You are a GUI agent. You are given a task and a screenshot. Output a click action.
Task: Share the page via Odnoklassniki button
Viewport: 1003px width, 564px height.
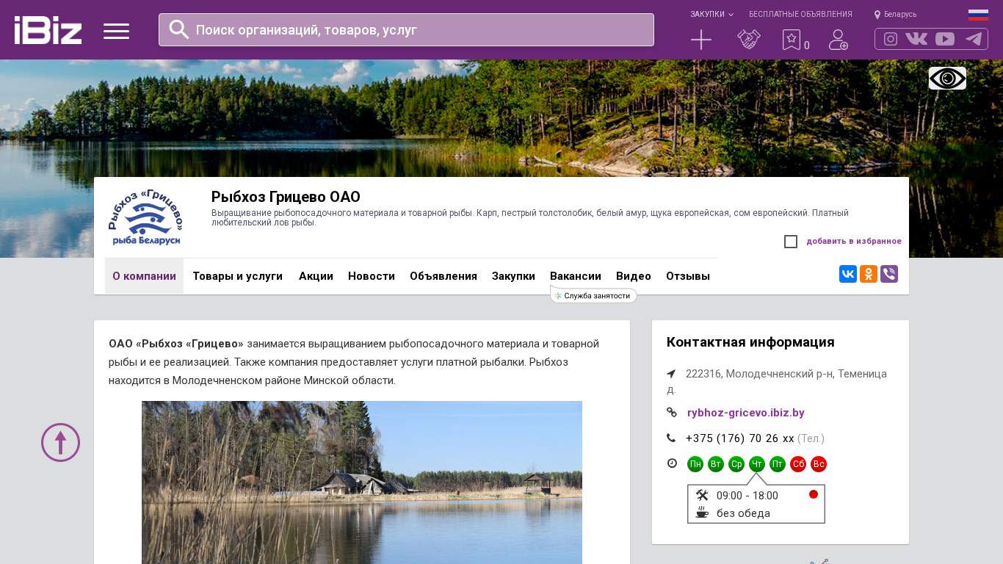click(869, 274)
